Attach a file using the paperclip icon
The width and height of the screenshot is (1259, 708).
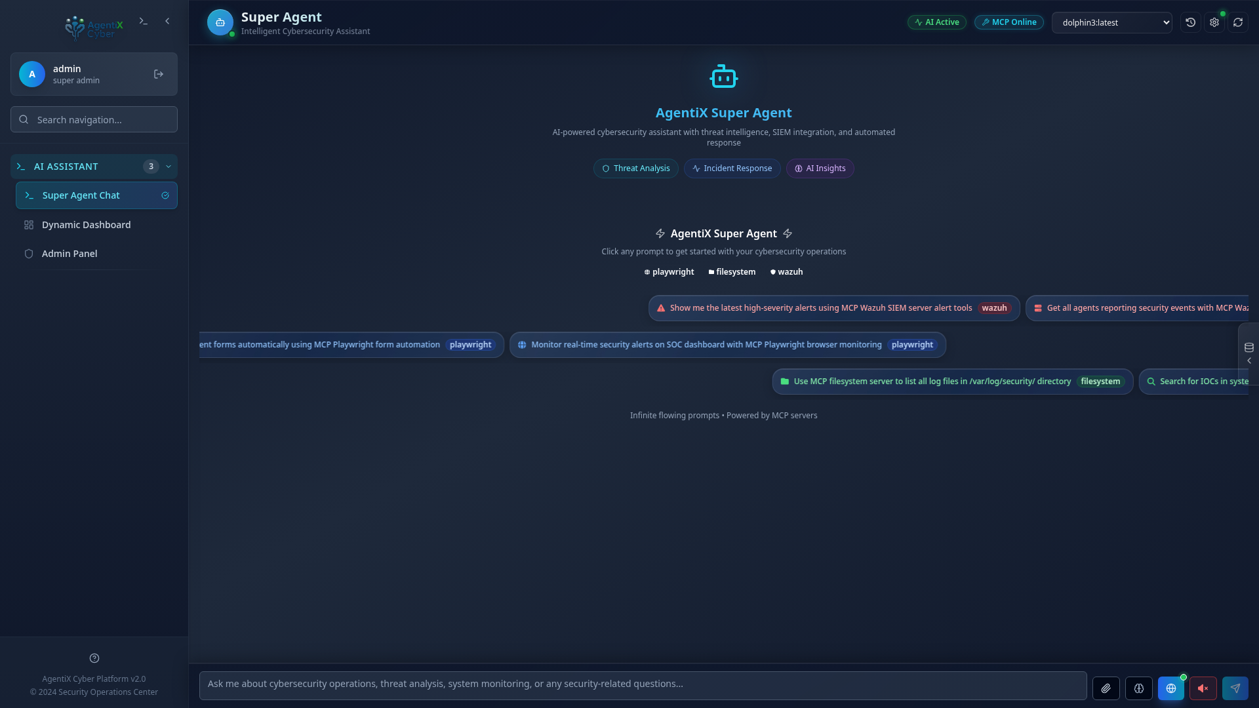tap(1107, 688)
